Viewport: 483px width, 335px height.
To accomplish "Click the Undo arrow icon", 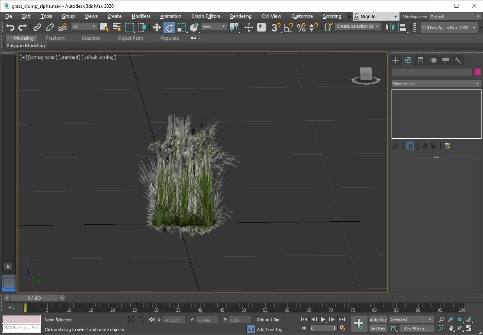I will click(10, 27).
